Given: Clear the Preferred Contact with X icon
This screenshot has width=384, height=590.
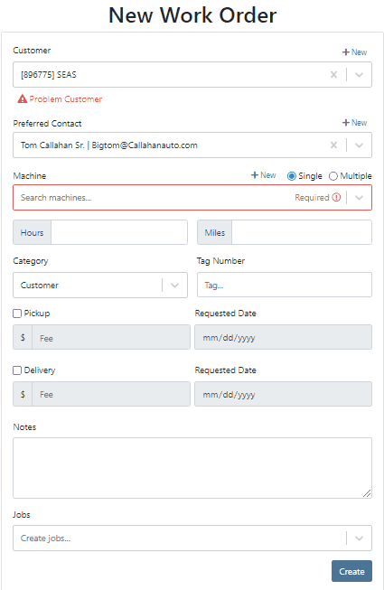Looking at the screenshot, I should (x=333, y=145).
